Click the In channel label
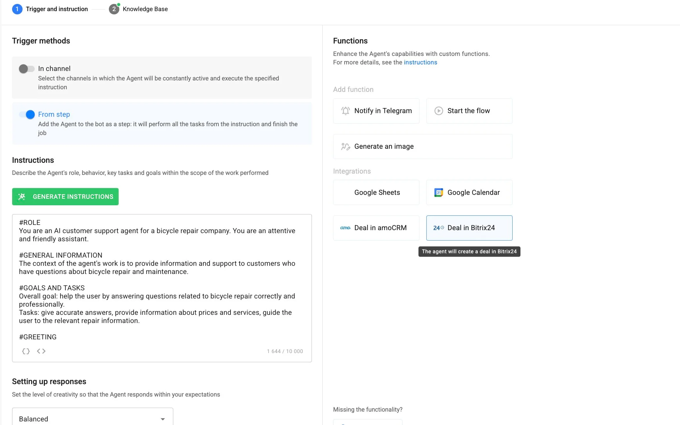This screenshot has height=425, width=680. (x=54, y=69)
